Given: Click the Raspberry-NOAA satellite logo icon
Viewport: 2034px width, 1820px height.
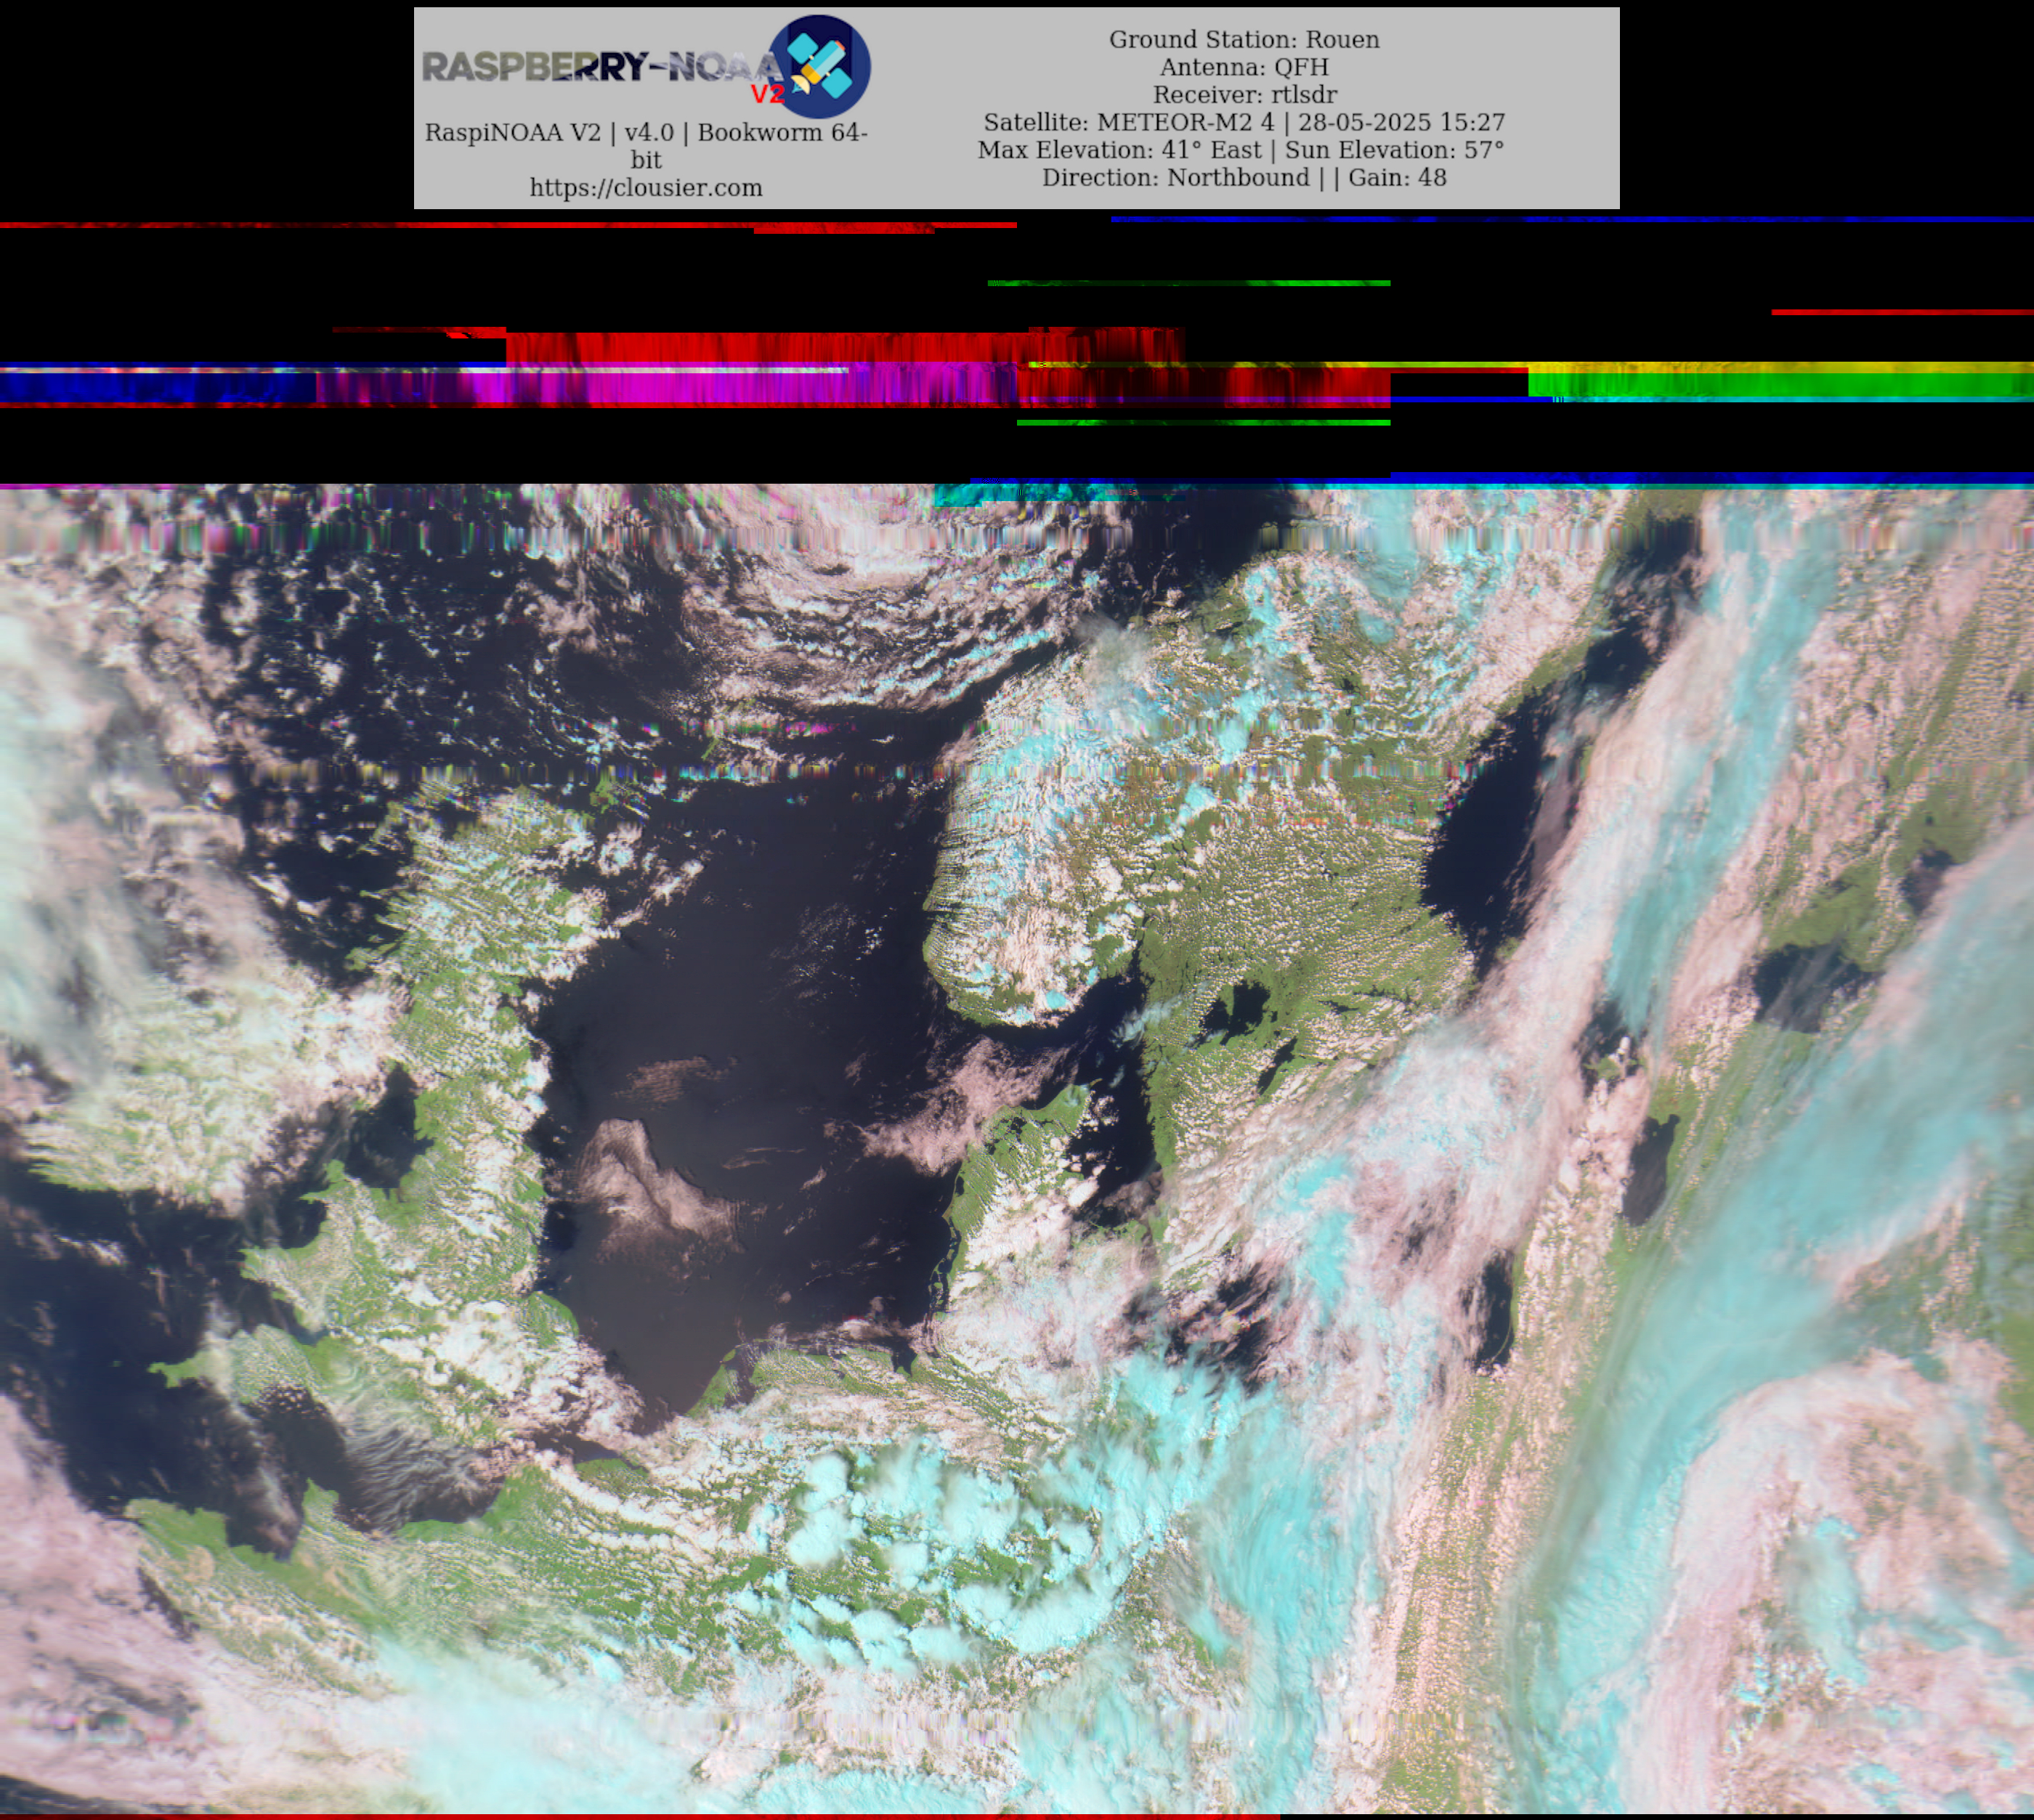Looking at the screenshot, I should click(x=820, y=66).
